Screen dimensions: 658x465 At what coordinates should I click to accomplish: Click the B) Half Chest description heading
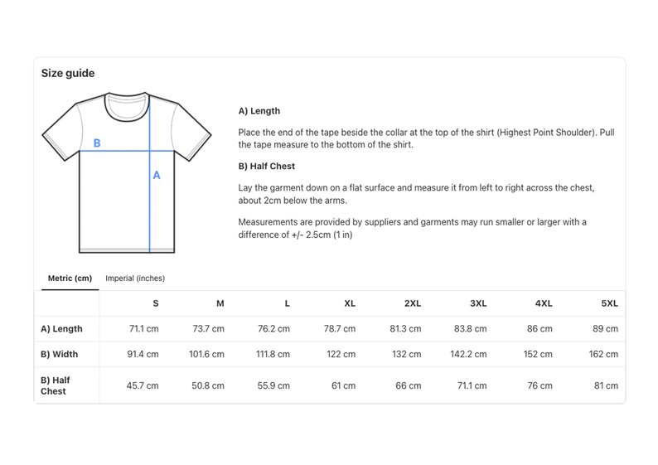tap(267, 167)
